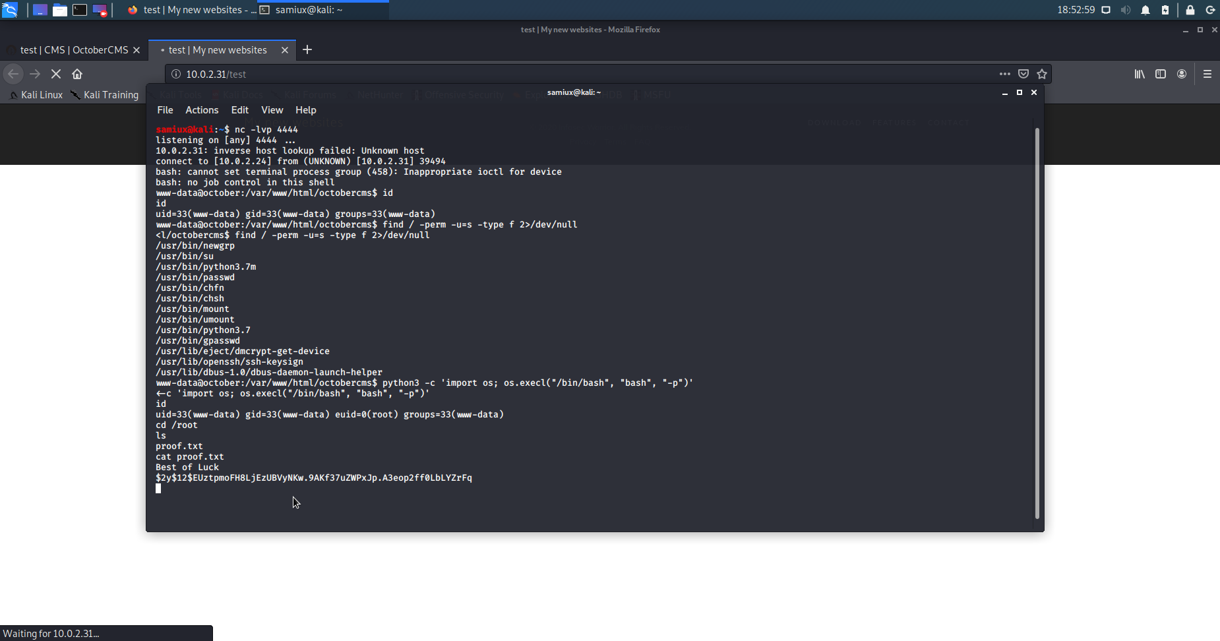Stop loading the page
Image resolution: width=1220 pixels, height=641 pixels.
56,74
